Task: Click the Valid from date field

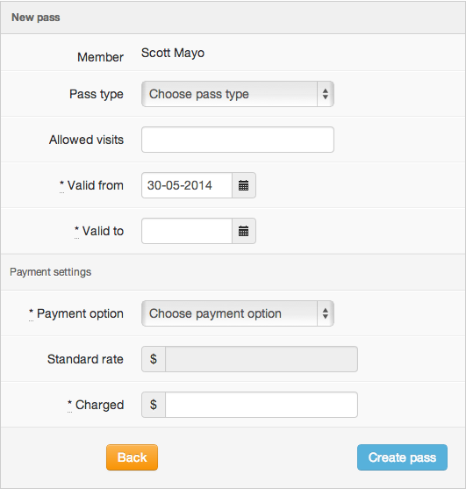Action: [x=187, y=185]
